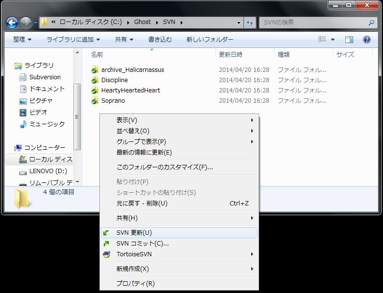The height and width of the screenshot is (293, 383).
Task: Open the 共有 toolbar dropdown
Action: point(124,40)
